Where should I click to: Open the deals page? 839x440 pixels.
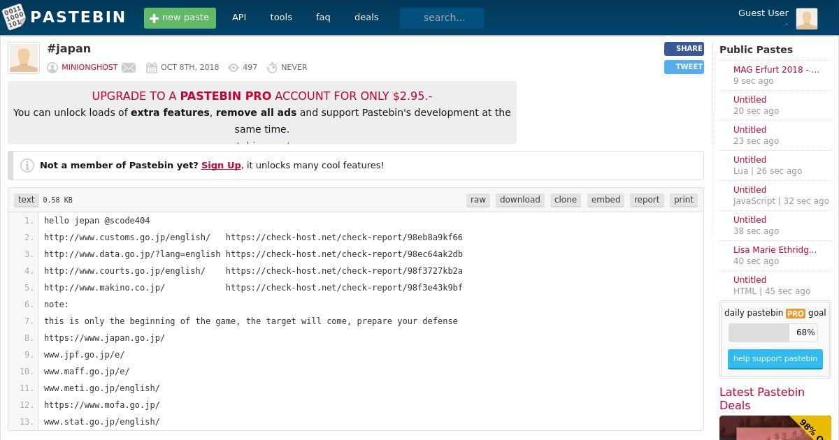pyautogui.click(x=366, y=17)
